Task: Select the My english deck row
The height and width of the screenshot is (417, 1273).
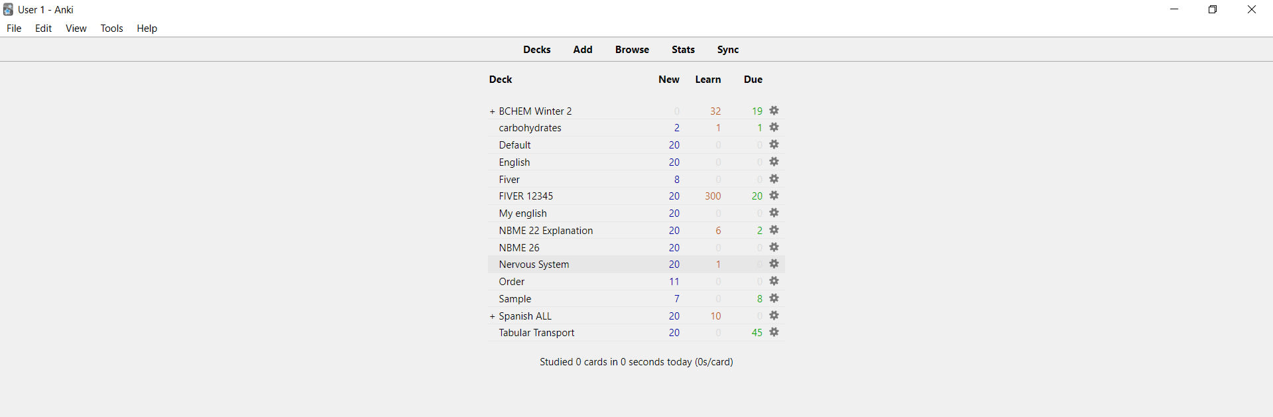Action: click(x=522, y=213)
